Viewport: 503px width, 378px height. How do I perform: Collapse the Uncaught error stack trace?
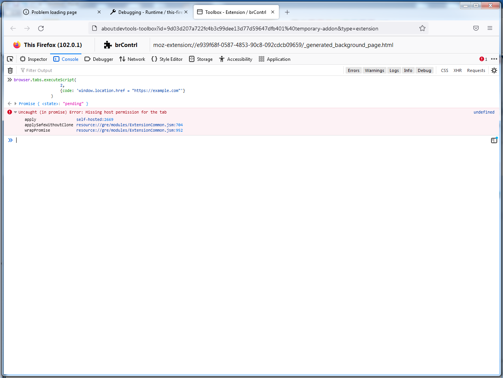15,112
